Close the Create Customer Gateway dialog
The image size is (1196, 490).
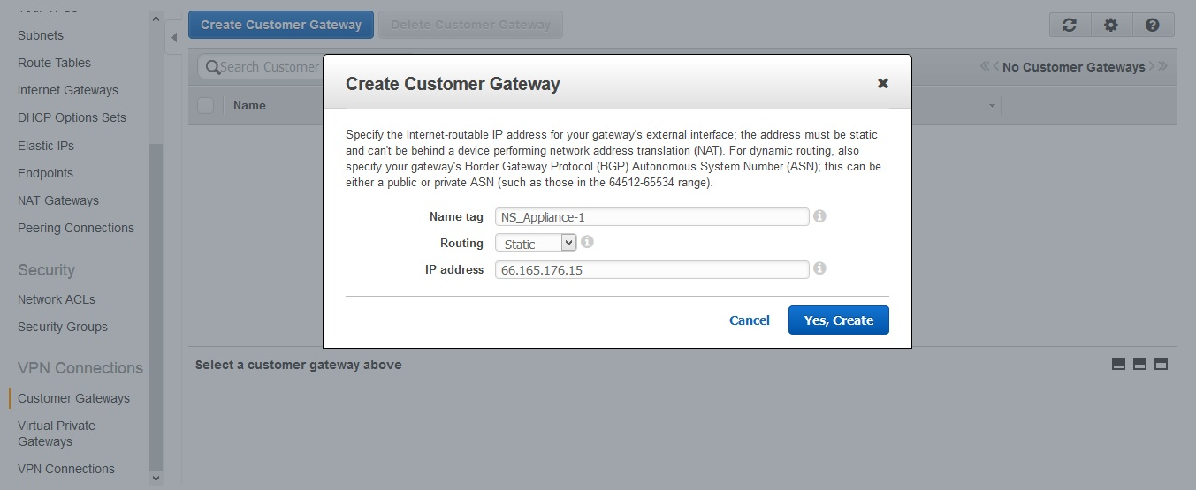[x=882, y=83]
